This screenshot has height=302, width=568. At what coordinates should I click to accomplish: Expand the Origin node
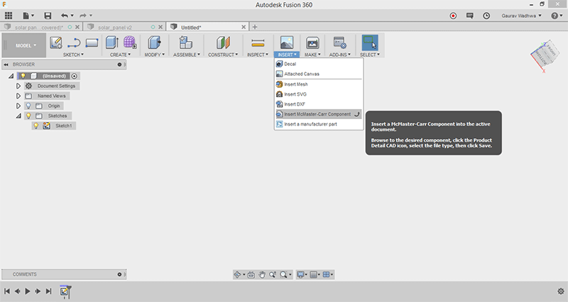pos(18,106)
